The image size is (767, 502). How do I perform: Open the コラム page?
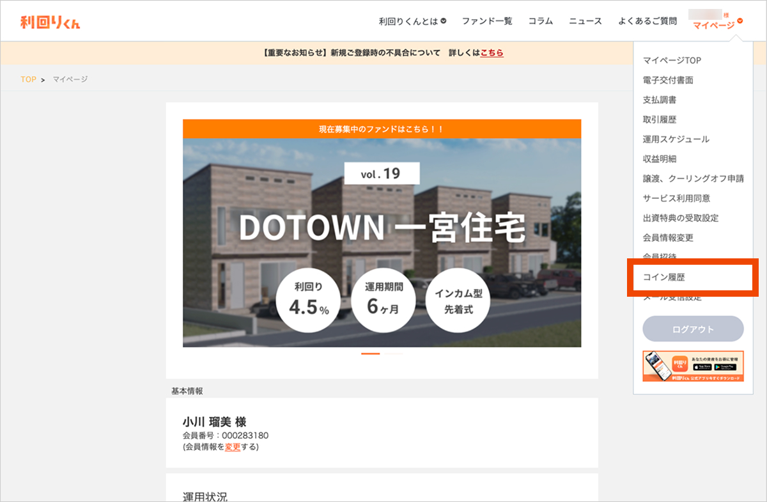pyautogui.click(x=541, y=21)
